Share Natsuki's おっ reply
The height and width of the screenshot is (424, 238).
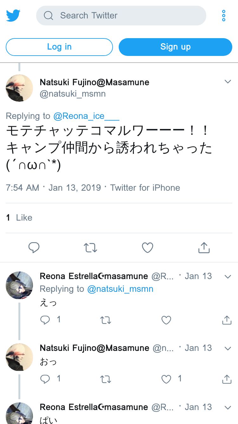point(227,379)
